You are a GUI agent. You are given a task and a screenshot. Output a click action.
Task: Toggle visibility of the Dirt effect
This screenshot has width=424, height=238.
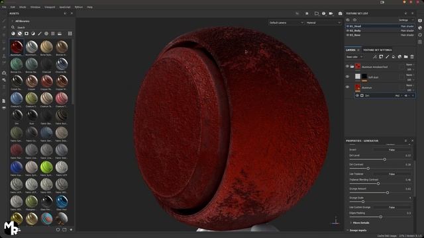click(357, 95)
